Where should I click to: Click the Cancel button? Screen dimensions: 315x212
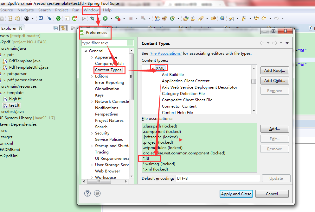(272, 194)
